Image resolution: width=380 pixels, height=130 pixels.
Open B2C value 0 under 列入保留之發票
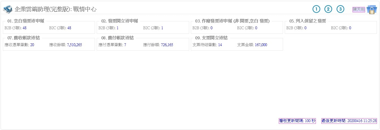[x=350, y=28]
